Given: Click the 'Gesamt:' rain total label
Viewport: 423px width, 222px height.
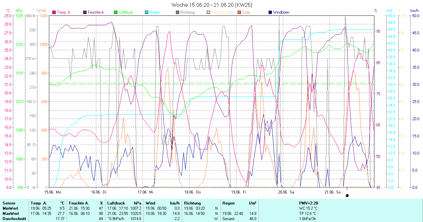Looking at the screenshot, I should [x=229, y=219].
